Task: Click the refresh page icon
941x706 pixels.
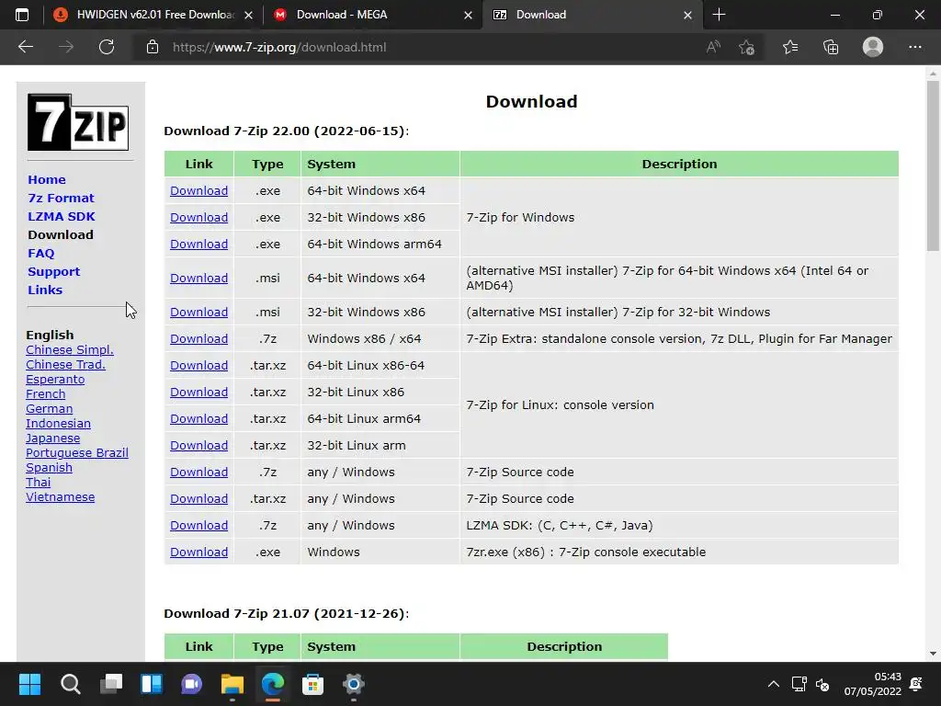Action: [107, 47]
